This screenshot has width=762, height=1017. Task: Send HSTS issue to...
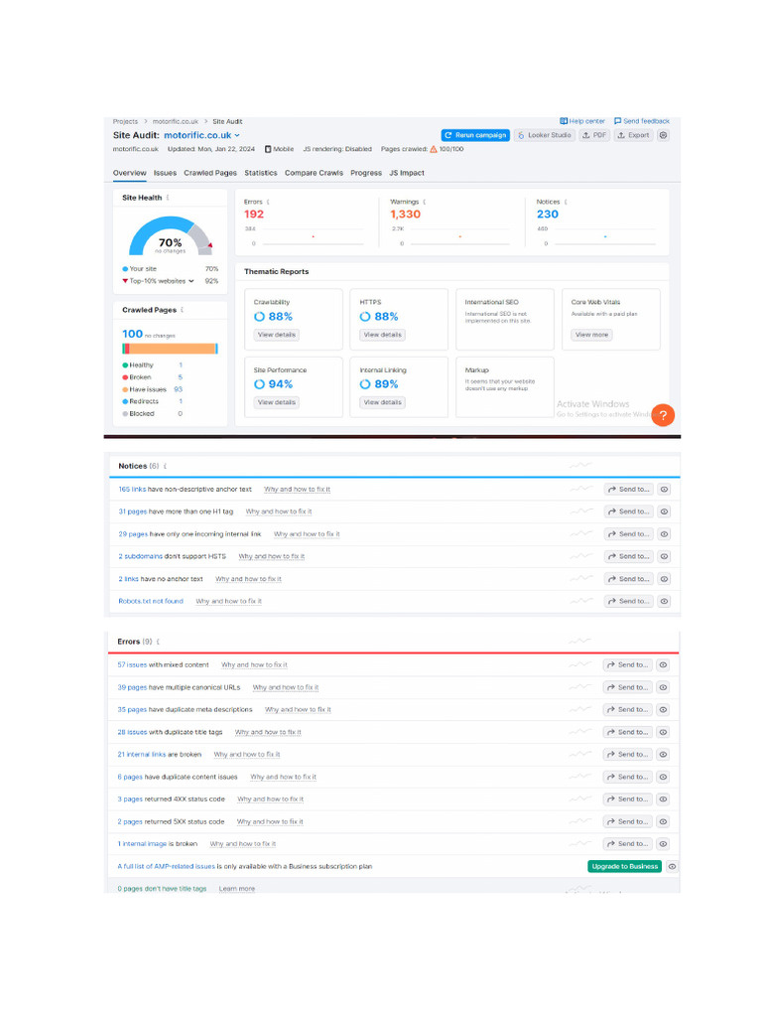628,556
